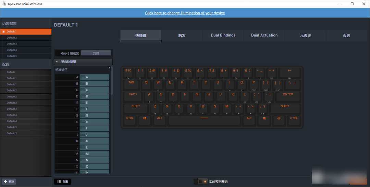Click the 宏命令编辑器 label
The width and height of the screenshot is (370, 187).
pos(70,53)
